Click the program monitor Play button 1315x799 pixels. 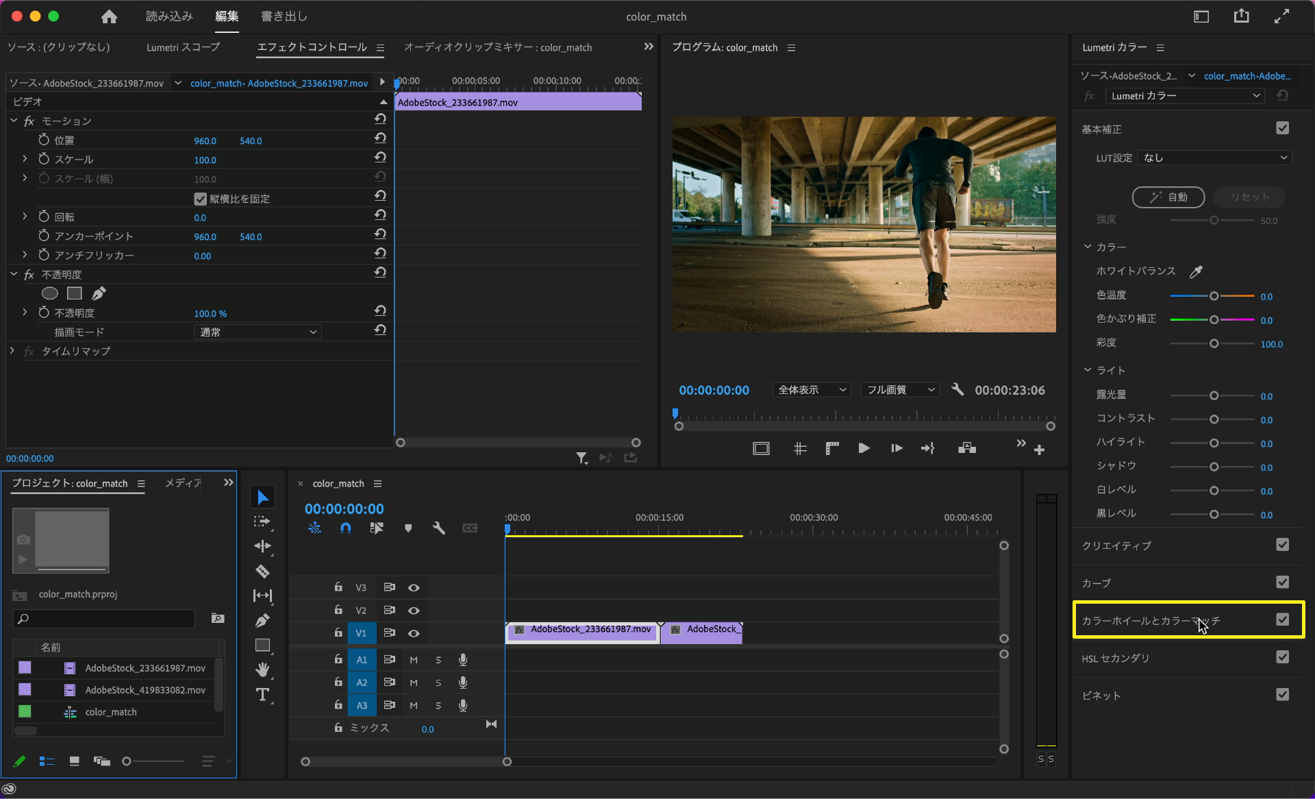tap(864, 448)
